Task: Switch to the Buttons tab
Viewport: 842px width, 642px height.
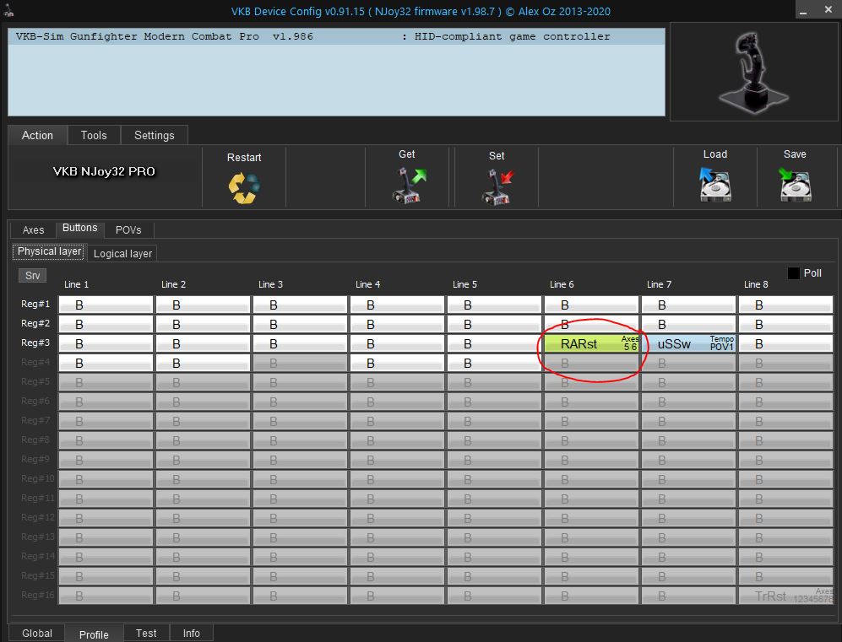Action: pos(80,228)
